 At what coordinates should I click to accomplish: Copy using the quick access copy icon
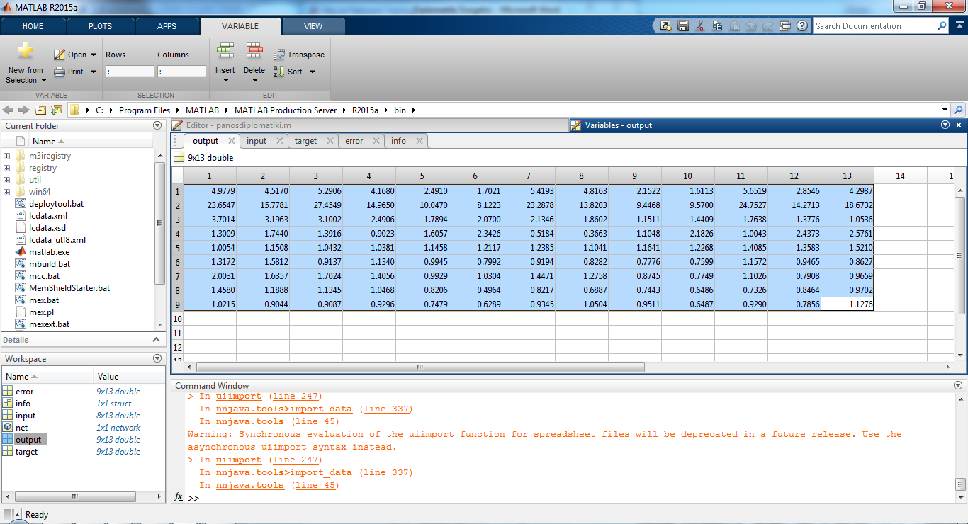tap(717, 26)
